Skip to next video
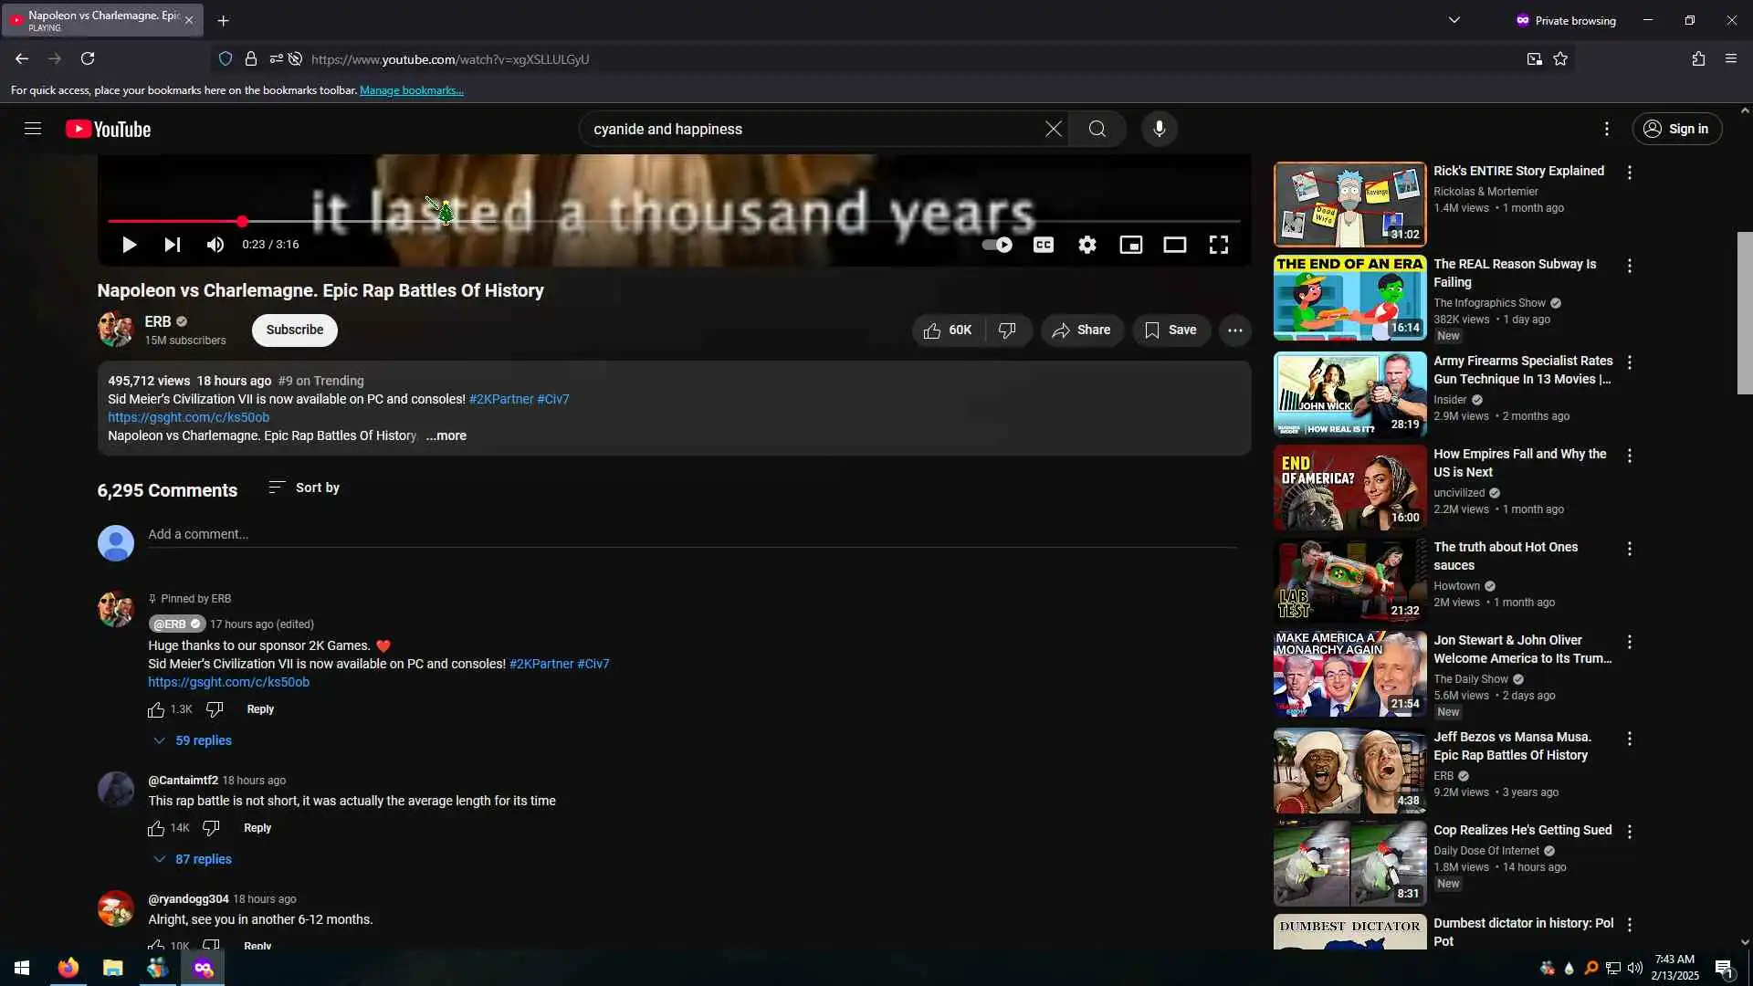 172,245
